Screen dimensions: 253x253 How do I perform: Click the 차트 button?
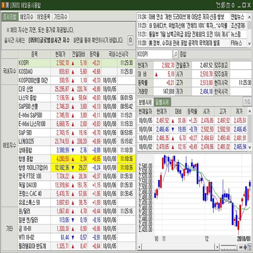click(x=247, y=102)
